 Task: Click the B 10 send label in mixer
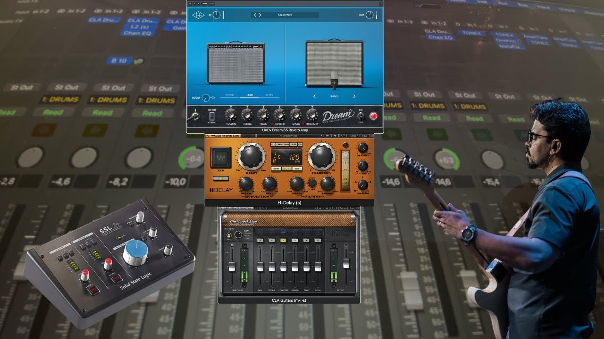[119, 61]
